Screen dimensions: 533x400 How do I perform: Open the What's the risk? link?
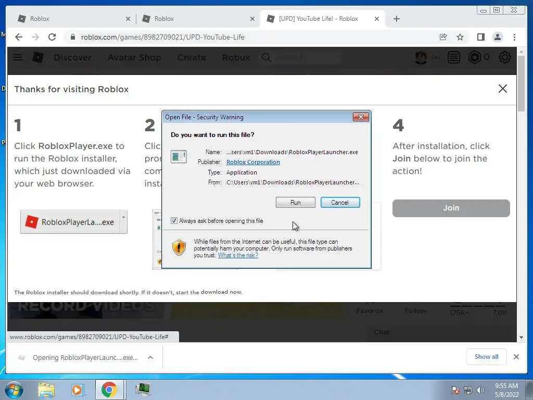click(238, 255)
